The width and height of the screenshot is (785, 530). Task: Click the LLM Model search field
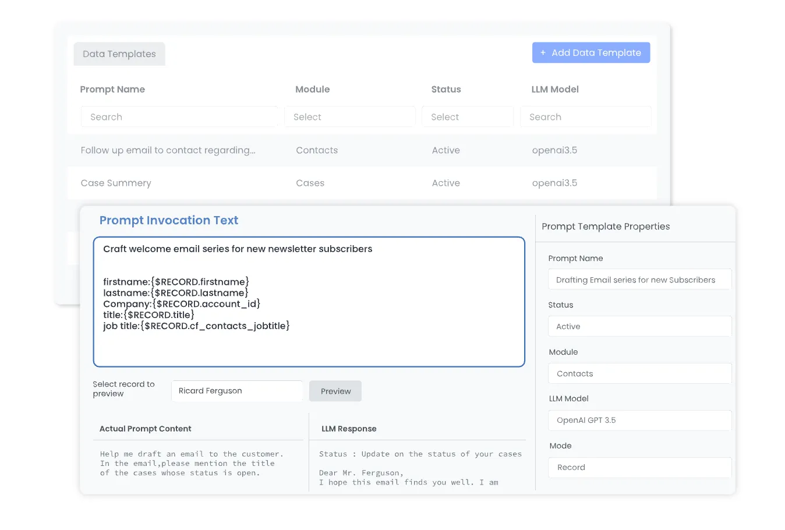[x=586, y=116]
